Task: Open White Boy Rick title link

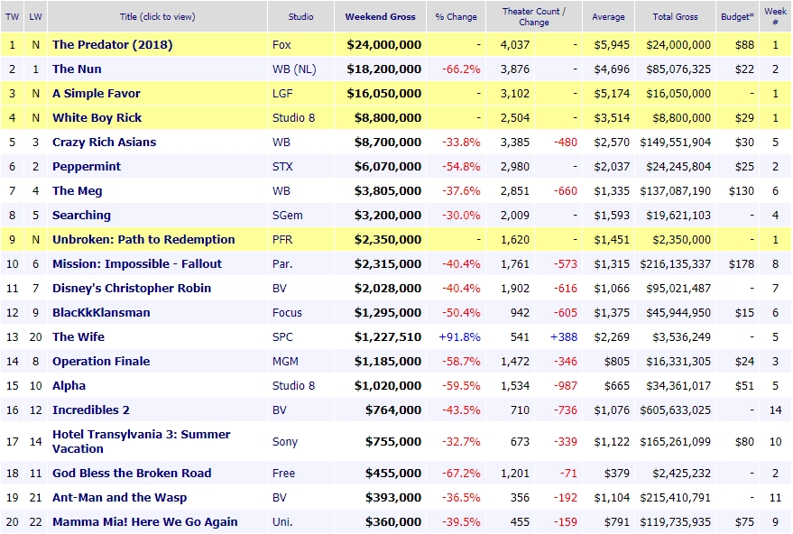Action: (97, 118)
